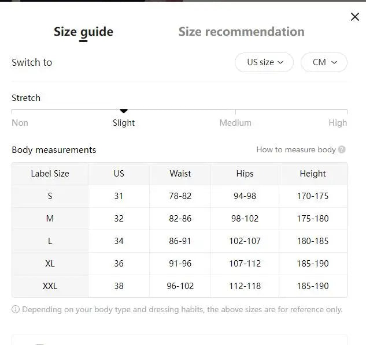Image resolution: width=366 pixels, height=345 pixels.
Task: Click the Slight stretch marker on slider
Action: coord(123,111)
